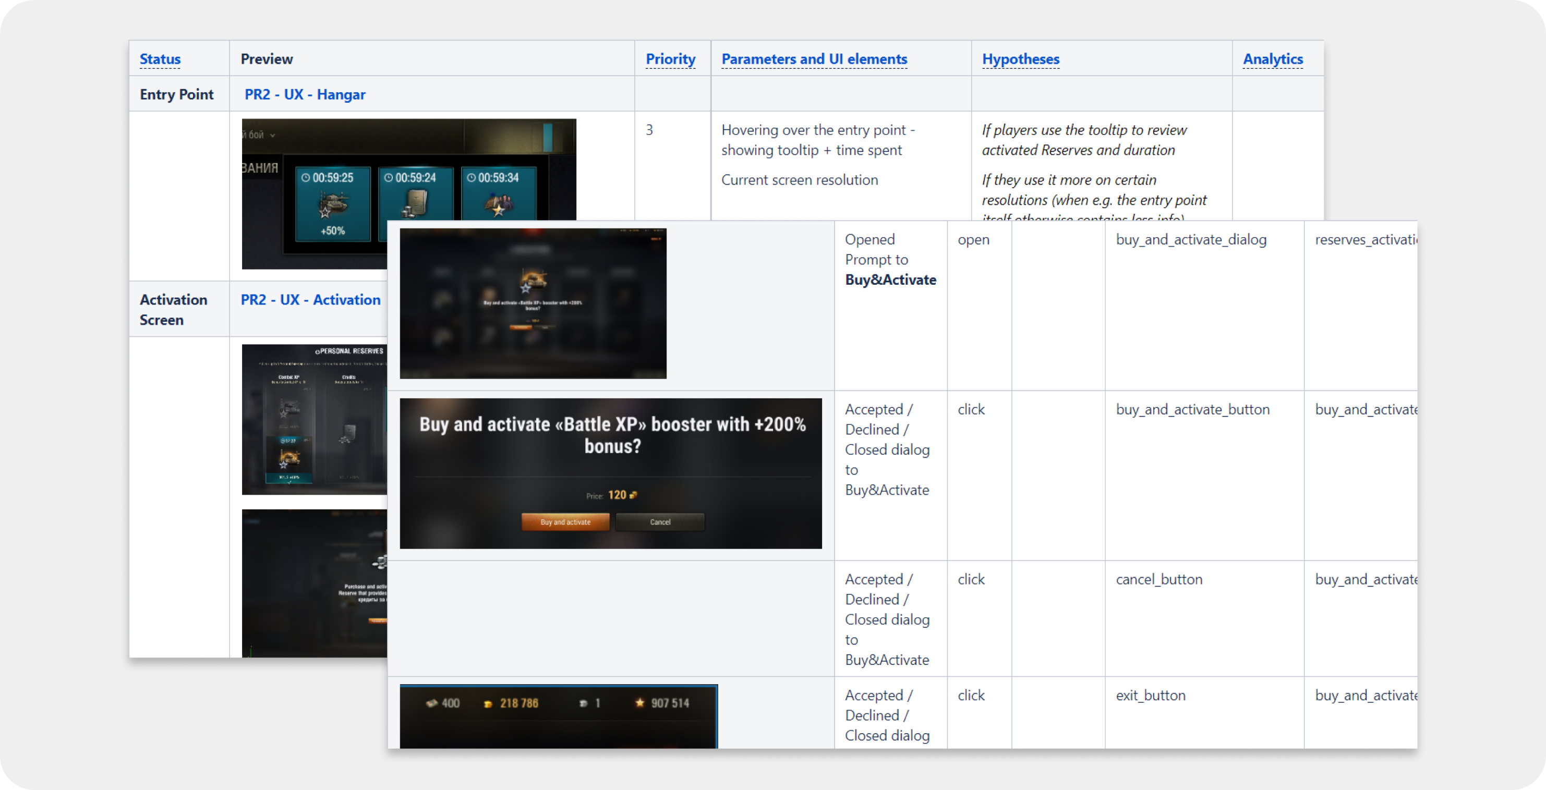Click the Preview column header
The image size is (1546, 790).
click(267, 59)
